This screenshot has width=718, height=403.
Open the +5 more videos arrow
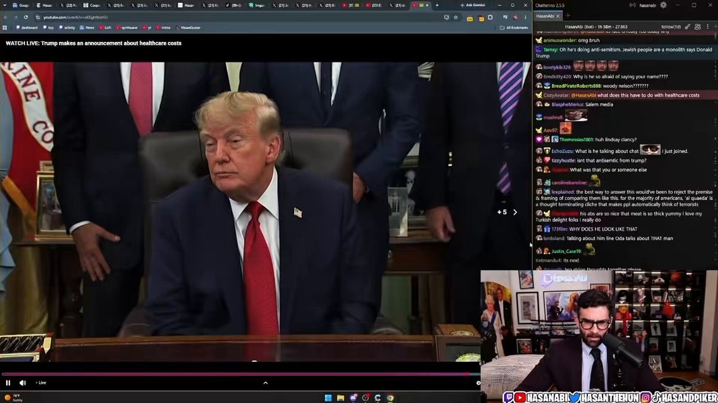click(515, 212)
